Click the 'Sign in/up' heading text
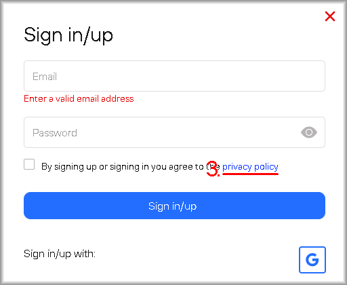Screen dimensions: 347x285 tap(68, 35)
